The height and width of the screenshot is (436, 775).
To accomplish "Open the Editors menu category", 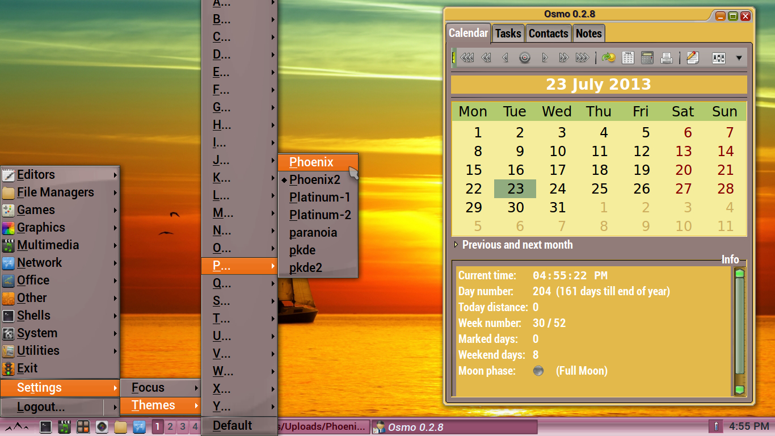I will [60, 175].
